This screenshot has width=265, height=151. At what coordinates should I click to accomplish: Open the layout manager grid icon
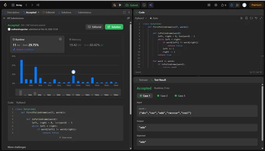(209, 5)
